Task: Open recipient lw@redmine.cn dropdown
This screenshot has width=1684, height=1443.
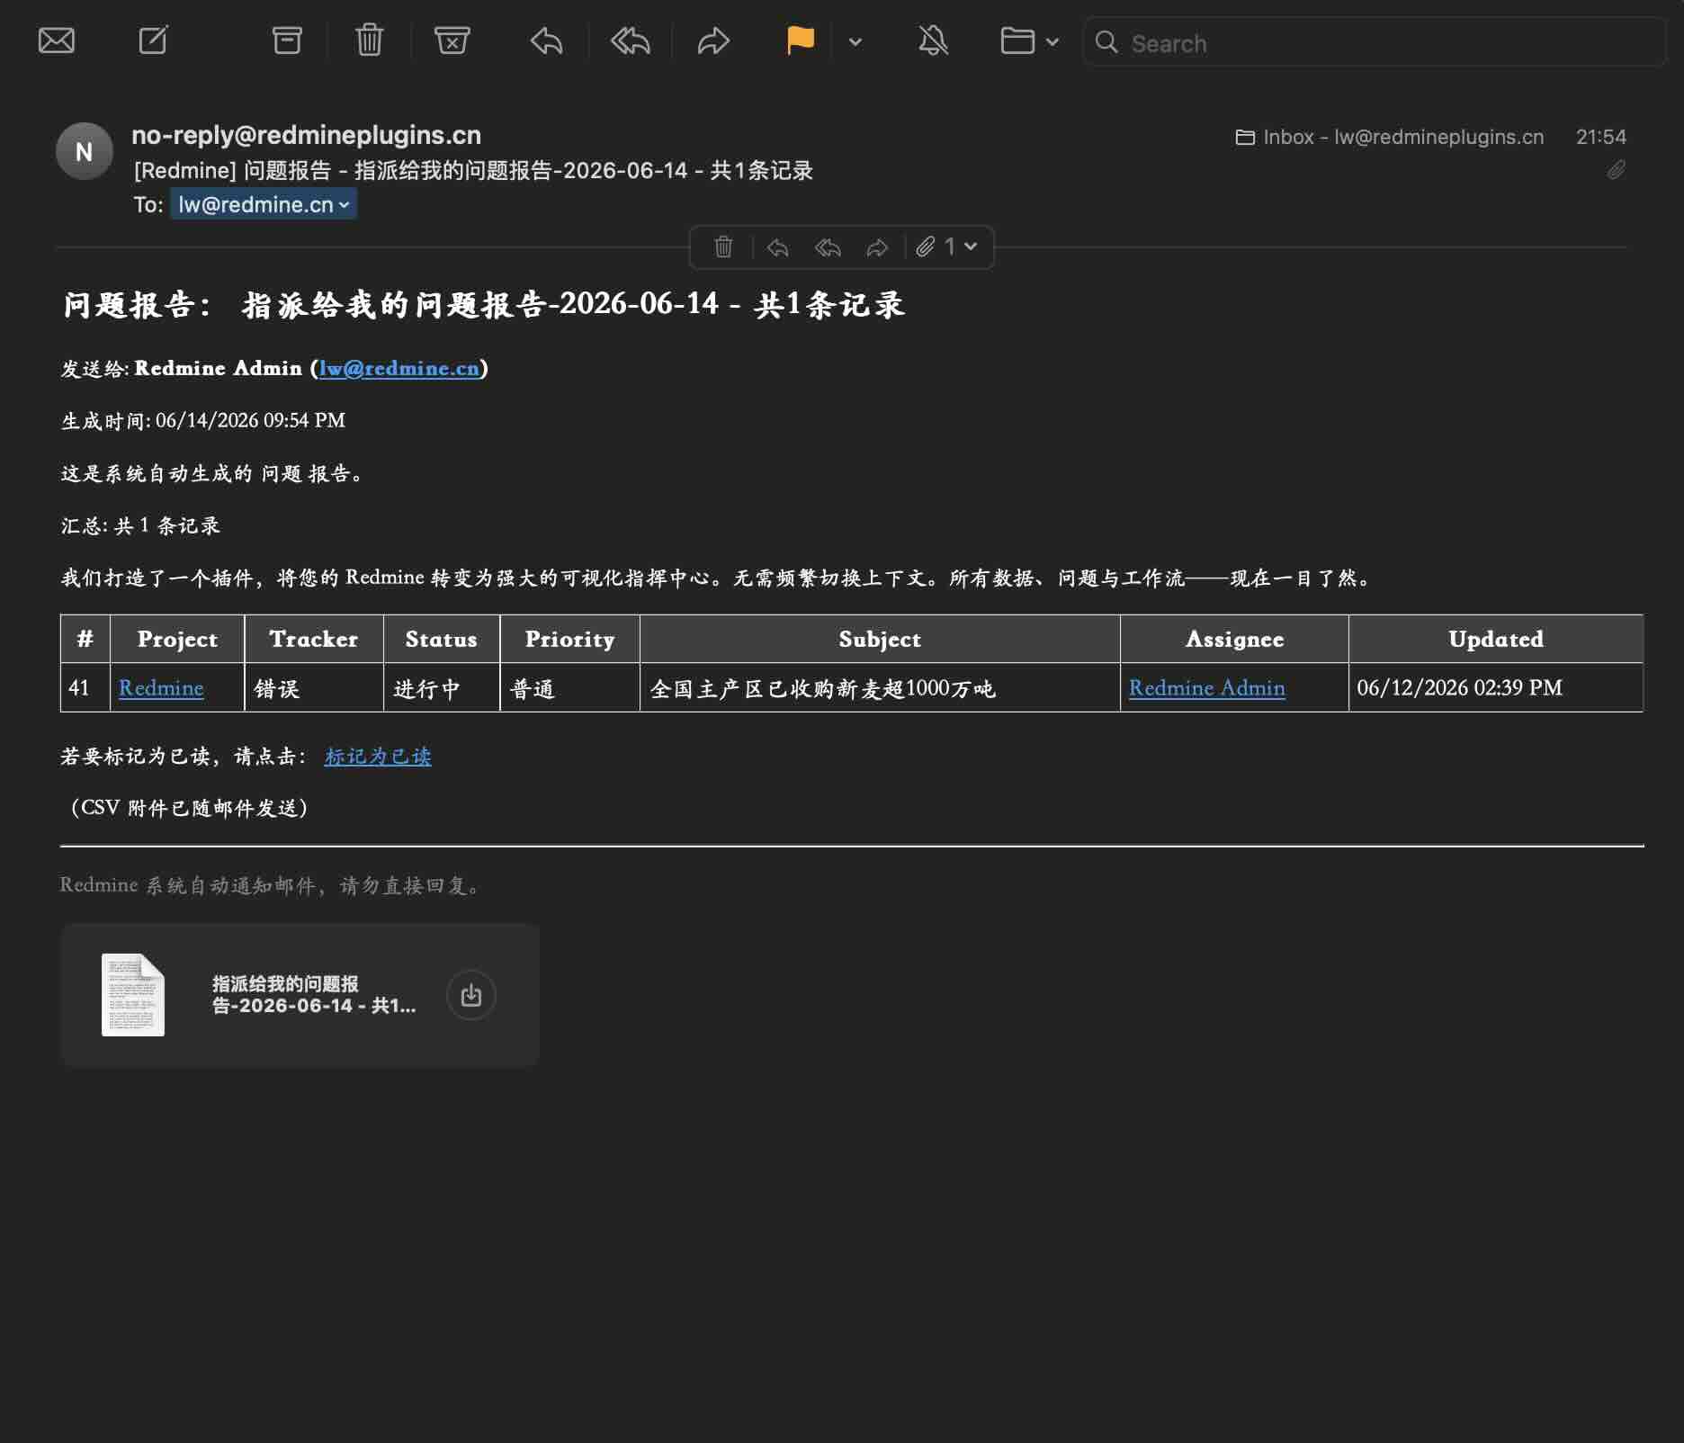Action: [264, 204]
